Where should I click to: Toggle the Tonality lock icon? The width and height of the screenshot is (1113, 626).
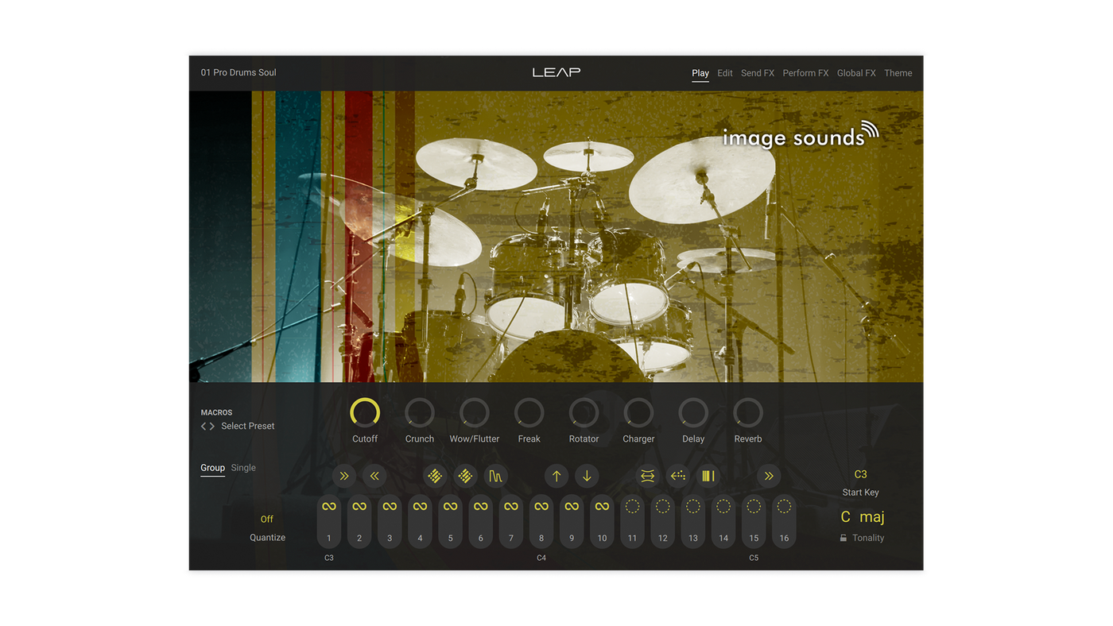pos(843,538)
